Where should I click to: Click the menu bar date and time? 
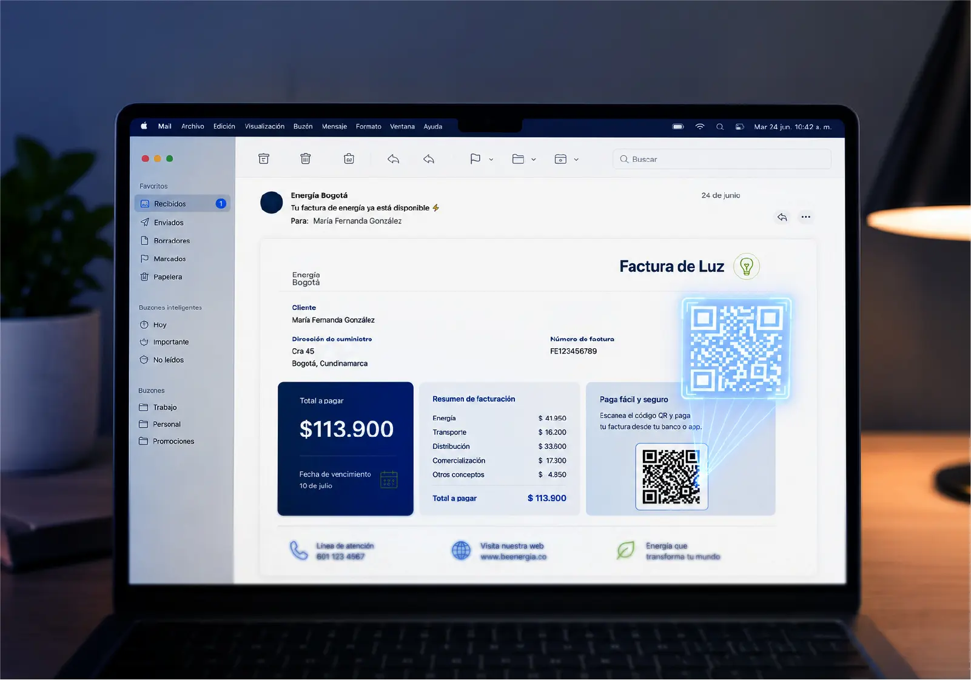(x=793, y=127)
